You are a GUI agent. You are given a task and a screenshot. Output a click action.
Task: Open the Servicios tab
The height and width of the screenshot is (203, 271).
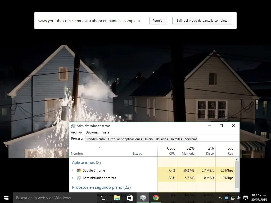click(191, 139)
